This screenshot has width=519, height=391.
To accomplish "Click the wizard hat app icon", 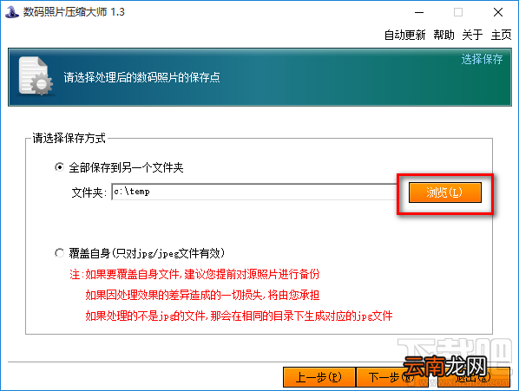I will tap(12, 11).
